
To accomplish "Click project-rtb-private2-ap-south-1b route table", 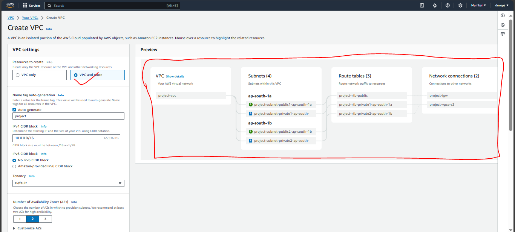I will tap(372, 113).
